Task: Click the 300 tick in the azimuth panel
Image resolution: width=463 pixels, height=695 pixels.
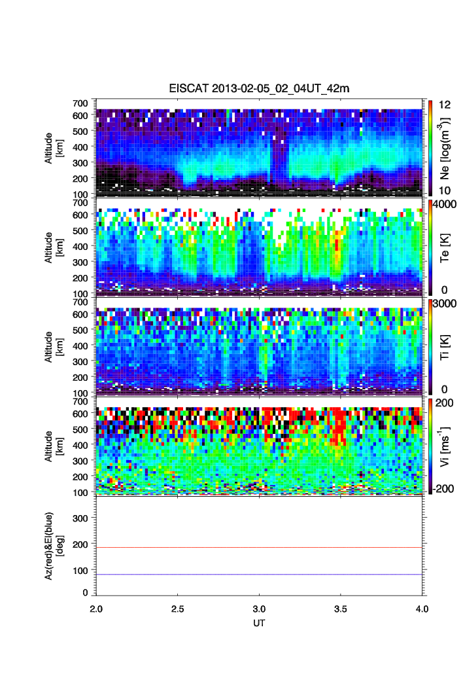Action: (x=80, y=518)
